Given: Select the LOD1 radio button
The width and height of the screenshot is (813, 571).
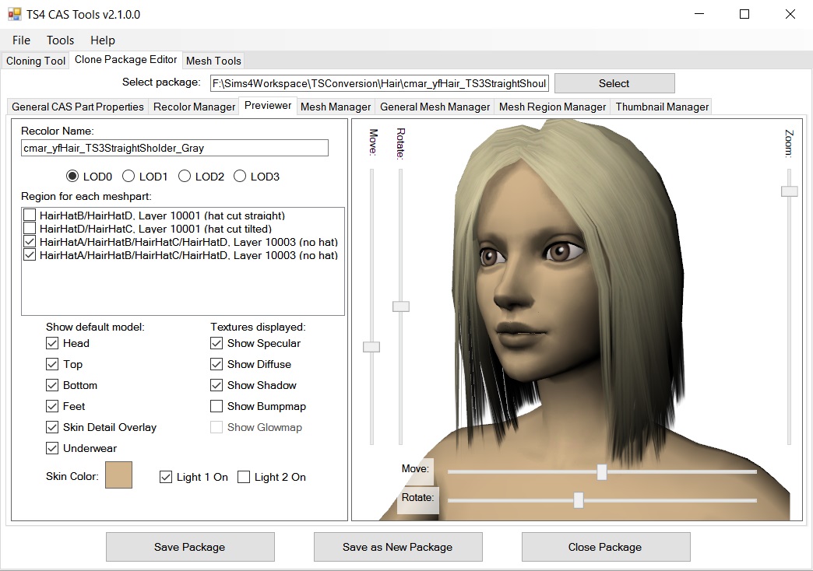Looking at the screenshot, I should tap(128, 177).
